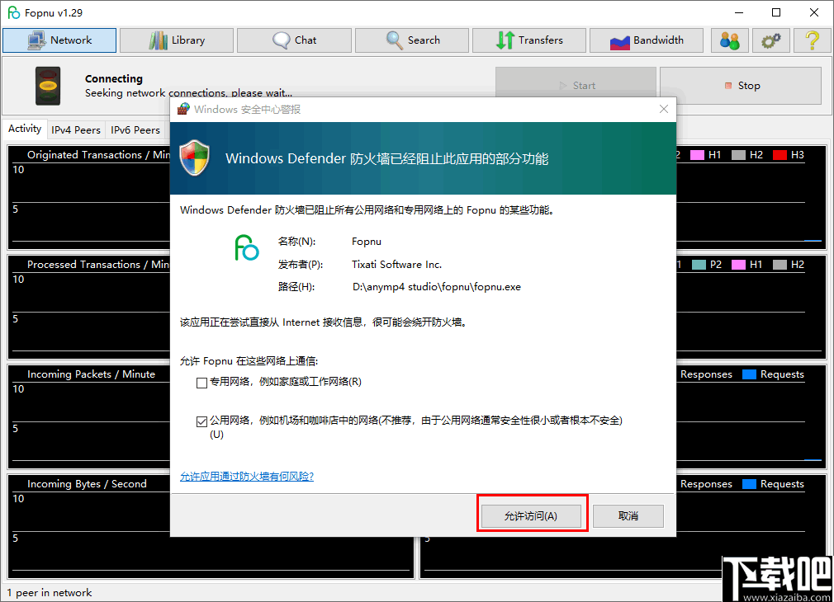
Task: Enable the 专用网络 private network checkbox
Action: tap(201, 383)
